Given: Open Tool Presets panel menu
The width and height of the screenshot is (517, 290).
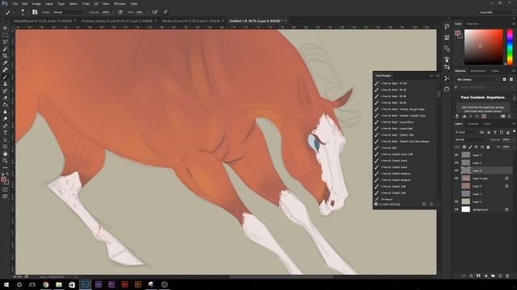Looking at the screenshot, I should (x=438, y=76).
